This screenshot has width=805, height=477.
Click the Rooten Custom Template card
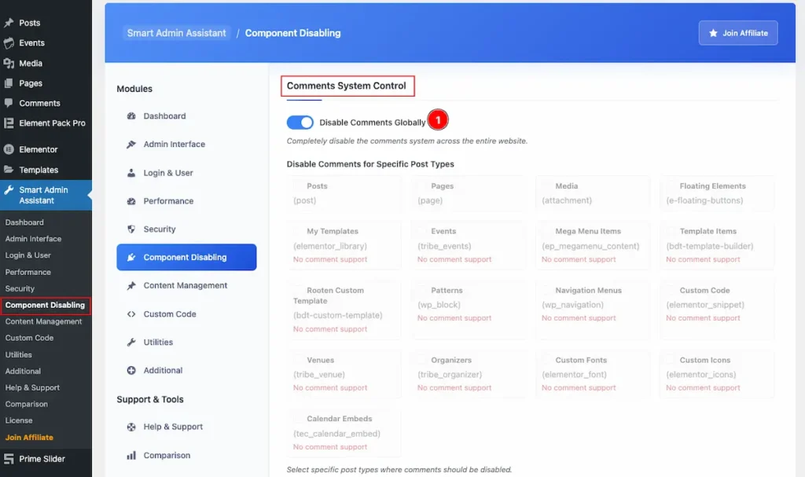pyautogui.click(x=344, y=310)
